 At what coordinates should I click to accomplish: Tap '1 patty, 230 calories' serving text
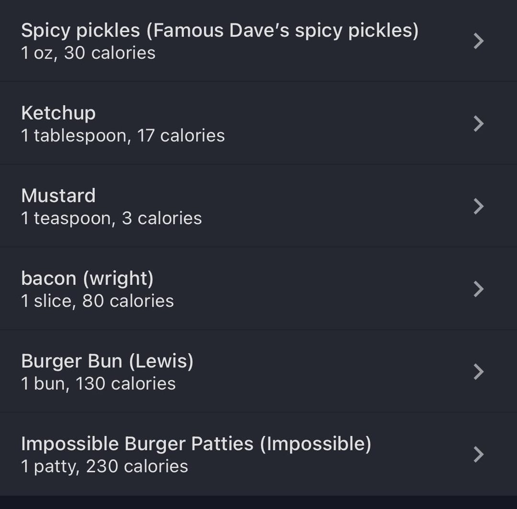point(104,466)
